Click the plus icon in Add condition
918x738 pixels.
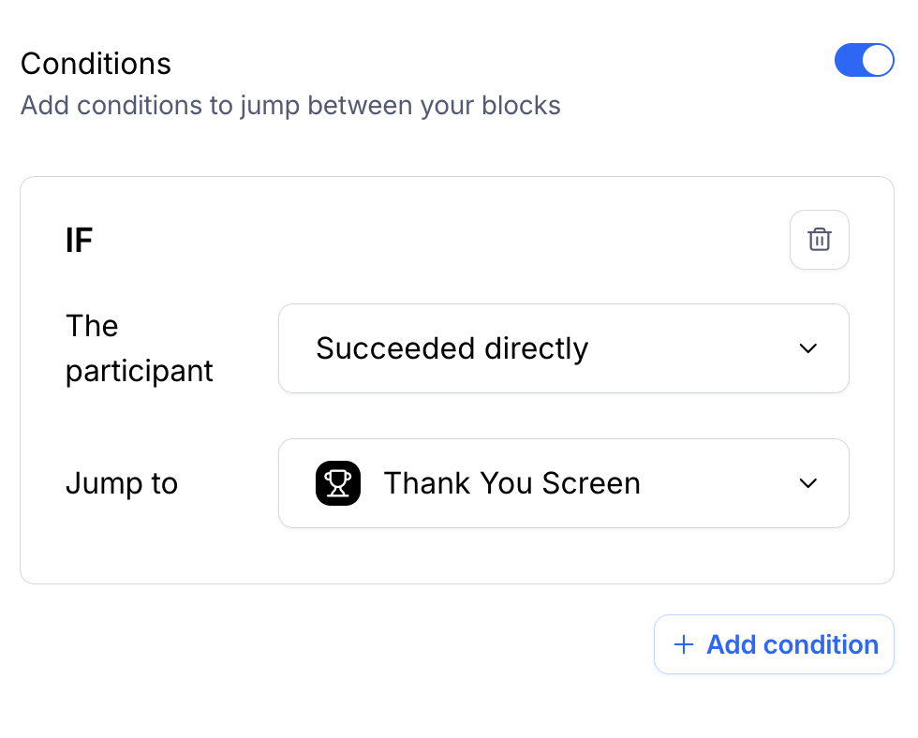coord(683,644)
